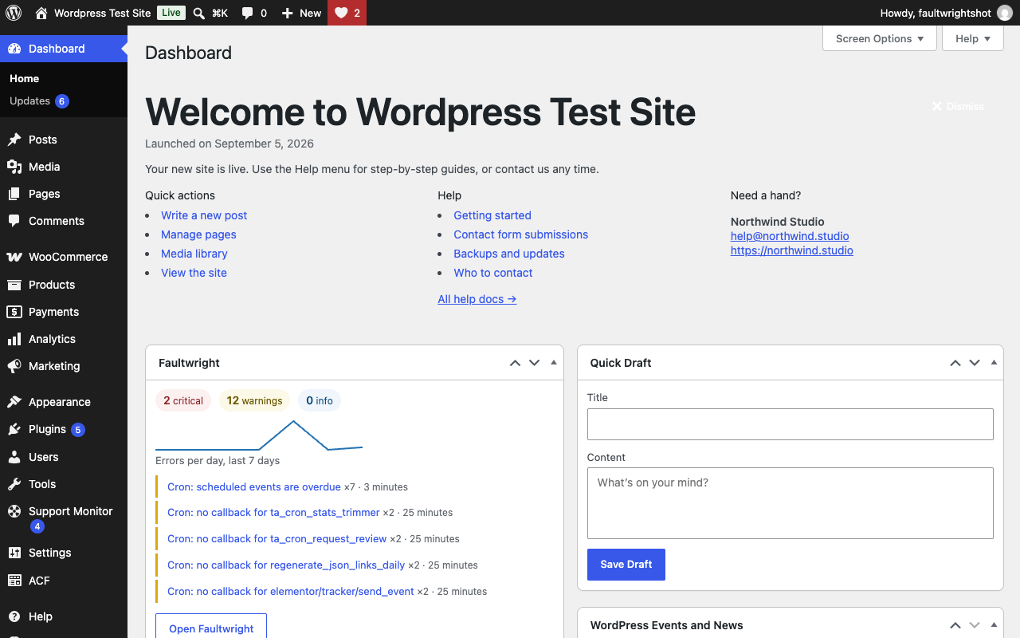
Task: Open the WordPress logo menu
Action: 14,13
